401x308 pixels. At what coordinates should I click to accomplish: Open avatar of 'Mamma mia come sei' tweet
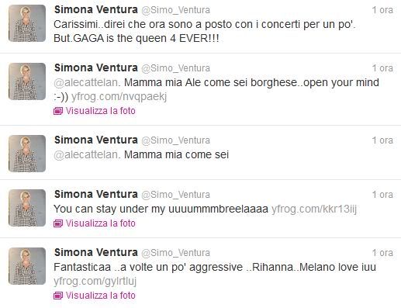point(27,154)
